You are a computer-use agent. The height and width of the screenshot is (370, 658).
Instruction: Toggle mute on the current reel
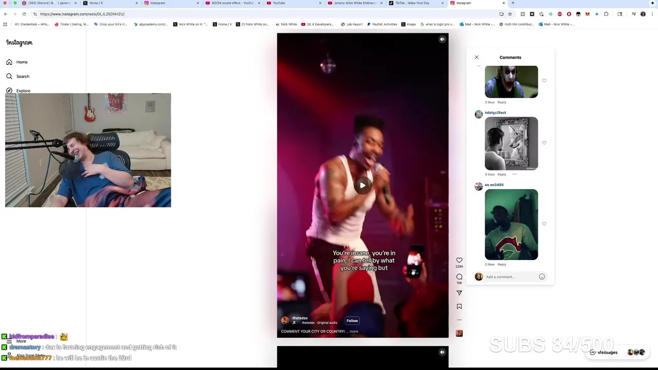(442, 39)
